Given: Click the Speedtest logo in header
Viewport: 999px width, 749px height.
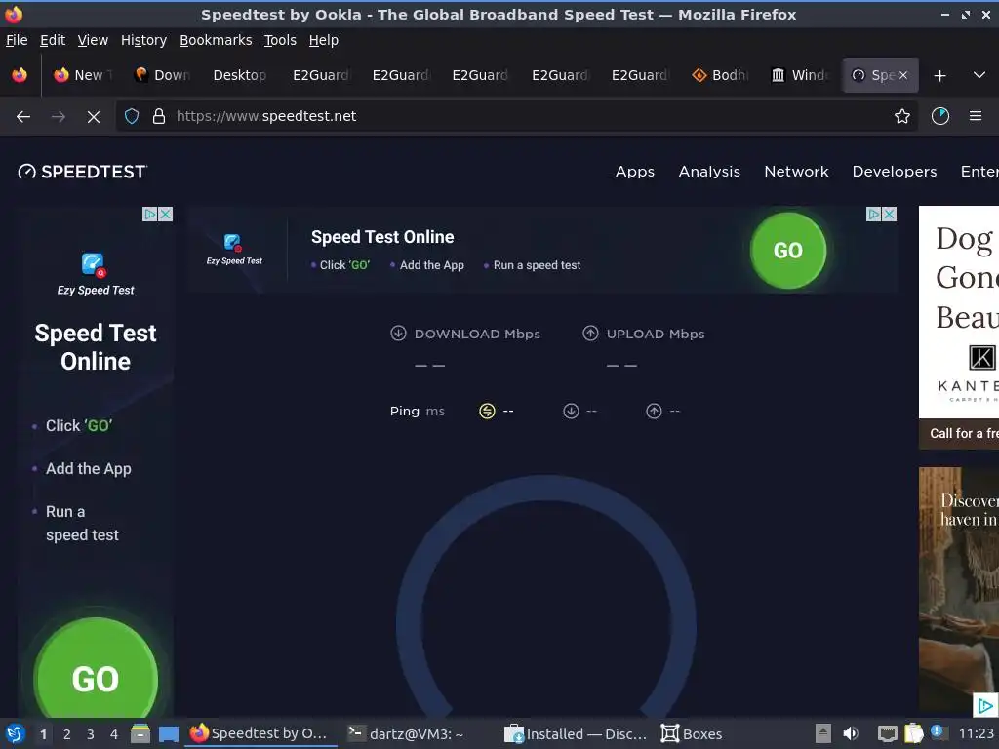Looking at the screenshot, I should [x=83, y=172].
